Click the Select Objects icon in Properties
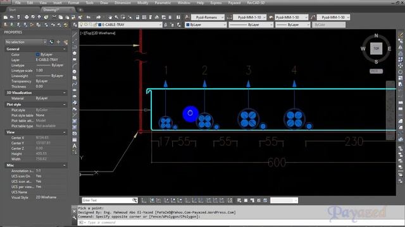405x227 pixels. (59, 42)
